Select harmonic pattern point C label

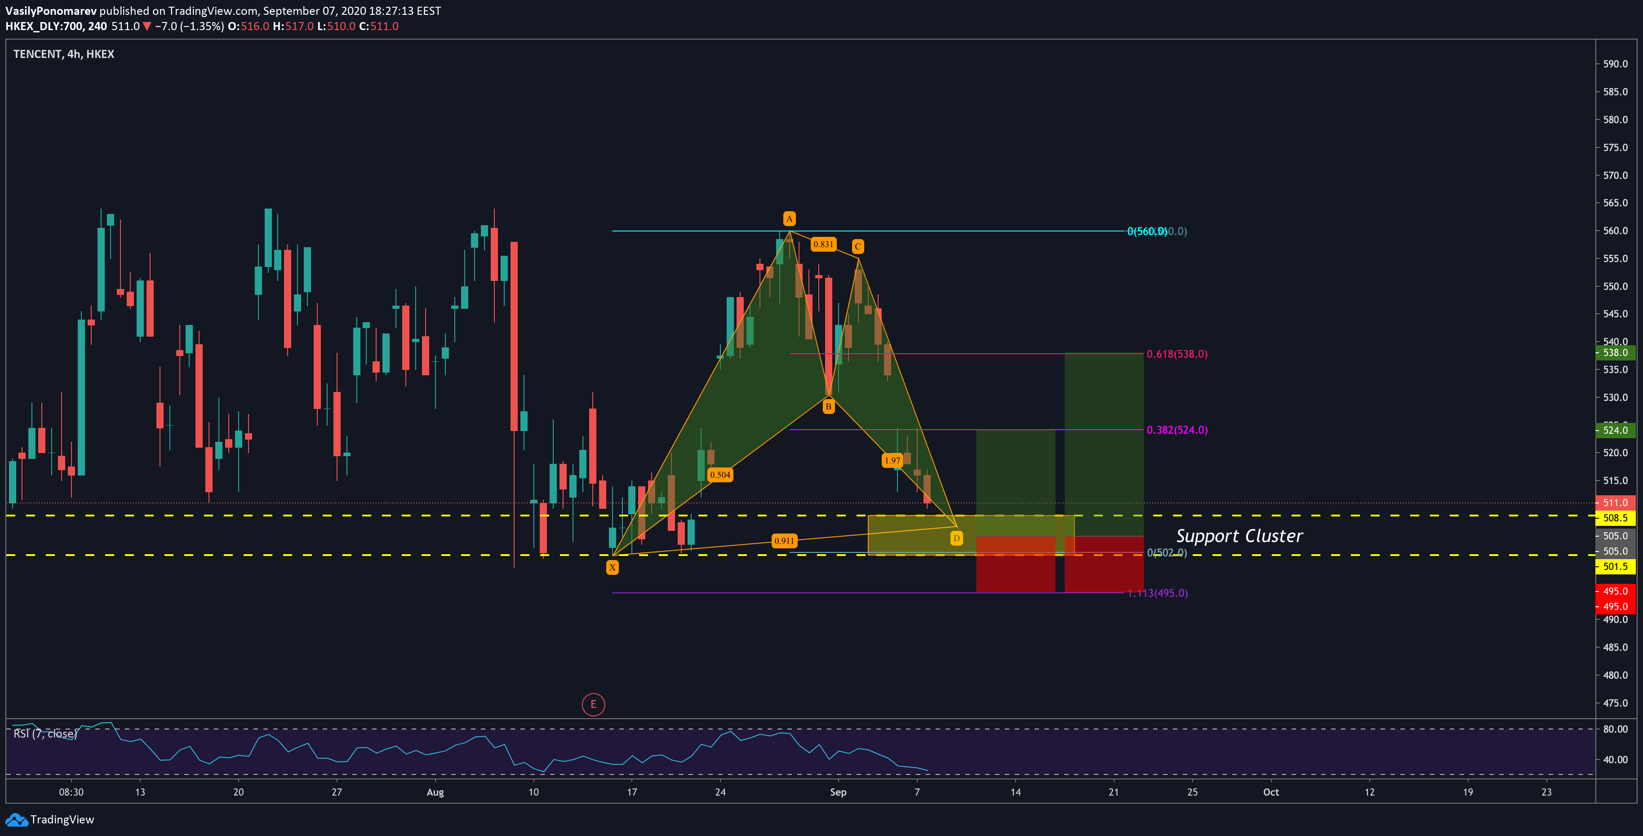click(858, 246)
